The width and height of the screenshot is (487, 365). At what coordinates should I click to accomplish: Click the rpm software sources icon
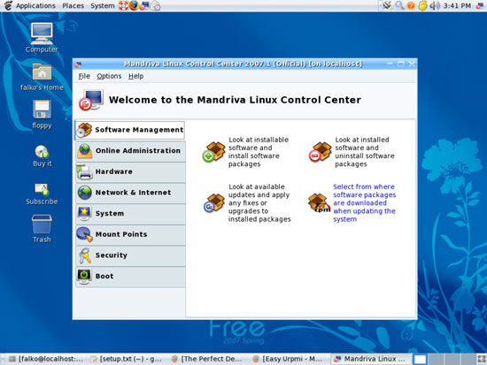tap(319, 202)
